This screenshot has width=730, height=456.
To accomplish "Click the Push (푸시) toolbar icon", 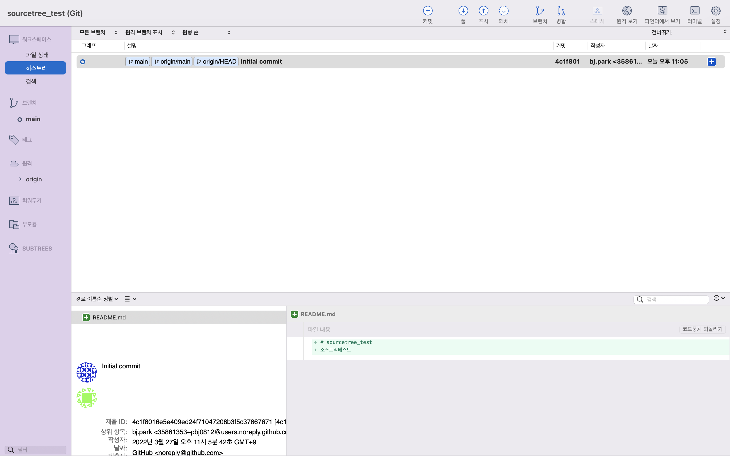I will click(483, 11).
